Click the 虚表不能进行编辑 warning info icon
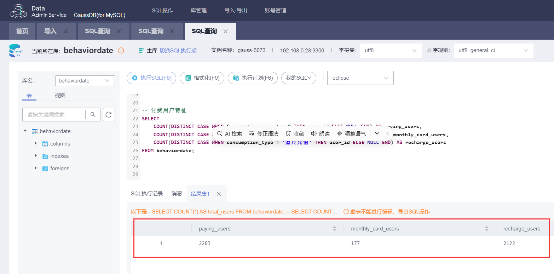 point(346,212)
